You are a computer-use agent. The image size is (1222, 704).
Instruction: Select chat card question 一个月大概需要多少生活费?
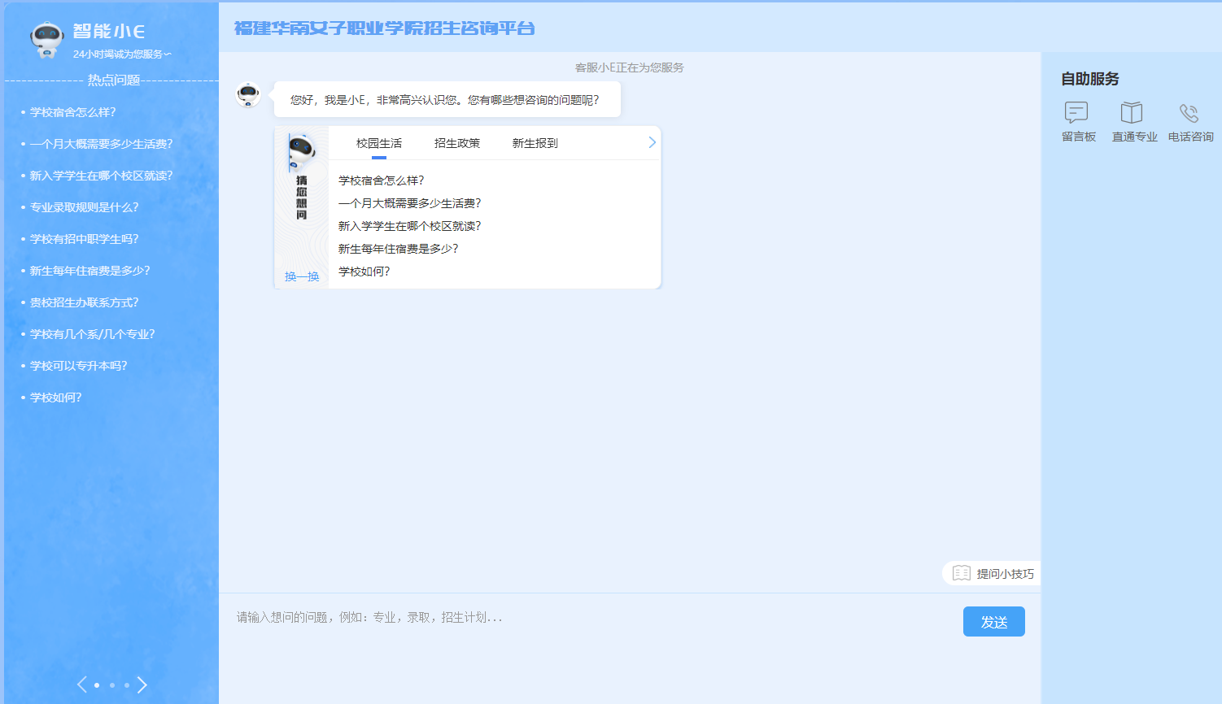(410, 203)
